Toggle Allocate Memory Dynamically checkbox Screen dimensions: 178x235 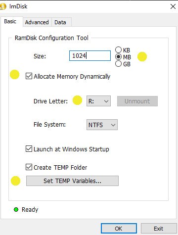[x=29, y=76]
